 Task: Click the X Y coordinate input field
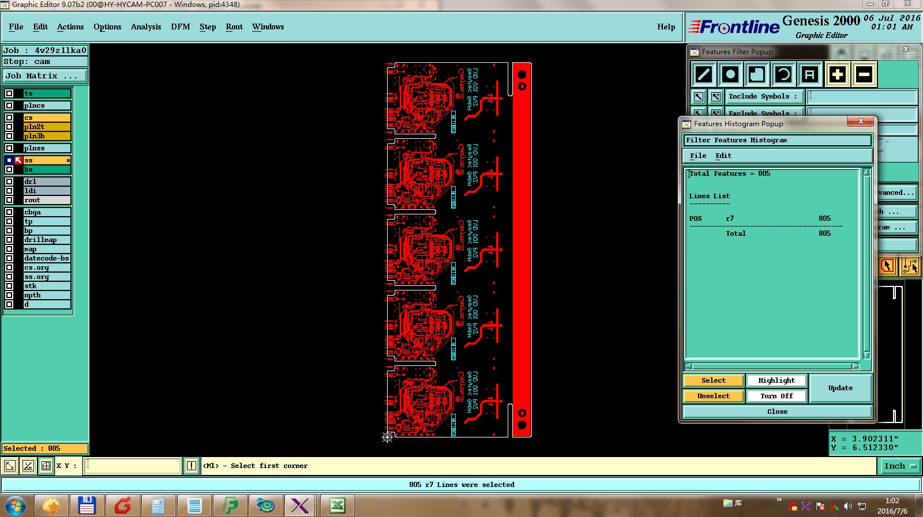coord(133,466)
